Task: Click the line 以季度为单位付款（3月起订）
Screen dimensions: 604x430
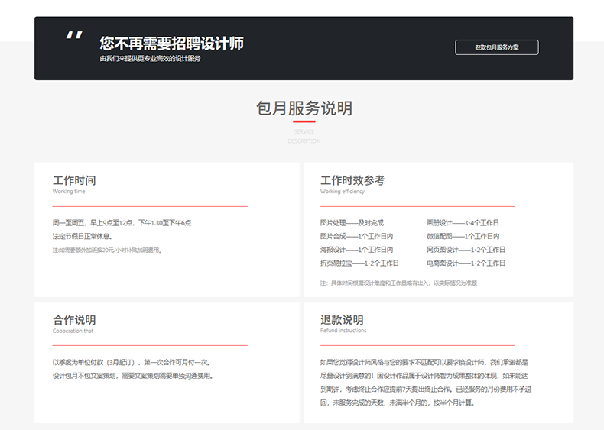Action: click(x=132, y=363)
